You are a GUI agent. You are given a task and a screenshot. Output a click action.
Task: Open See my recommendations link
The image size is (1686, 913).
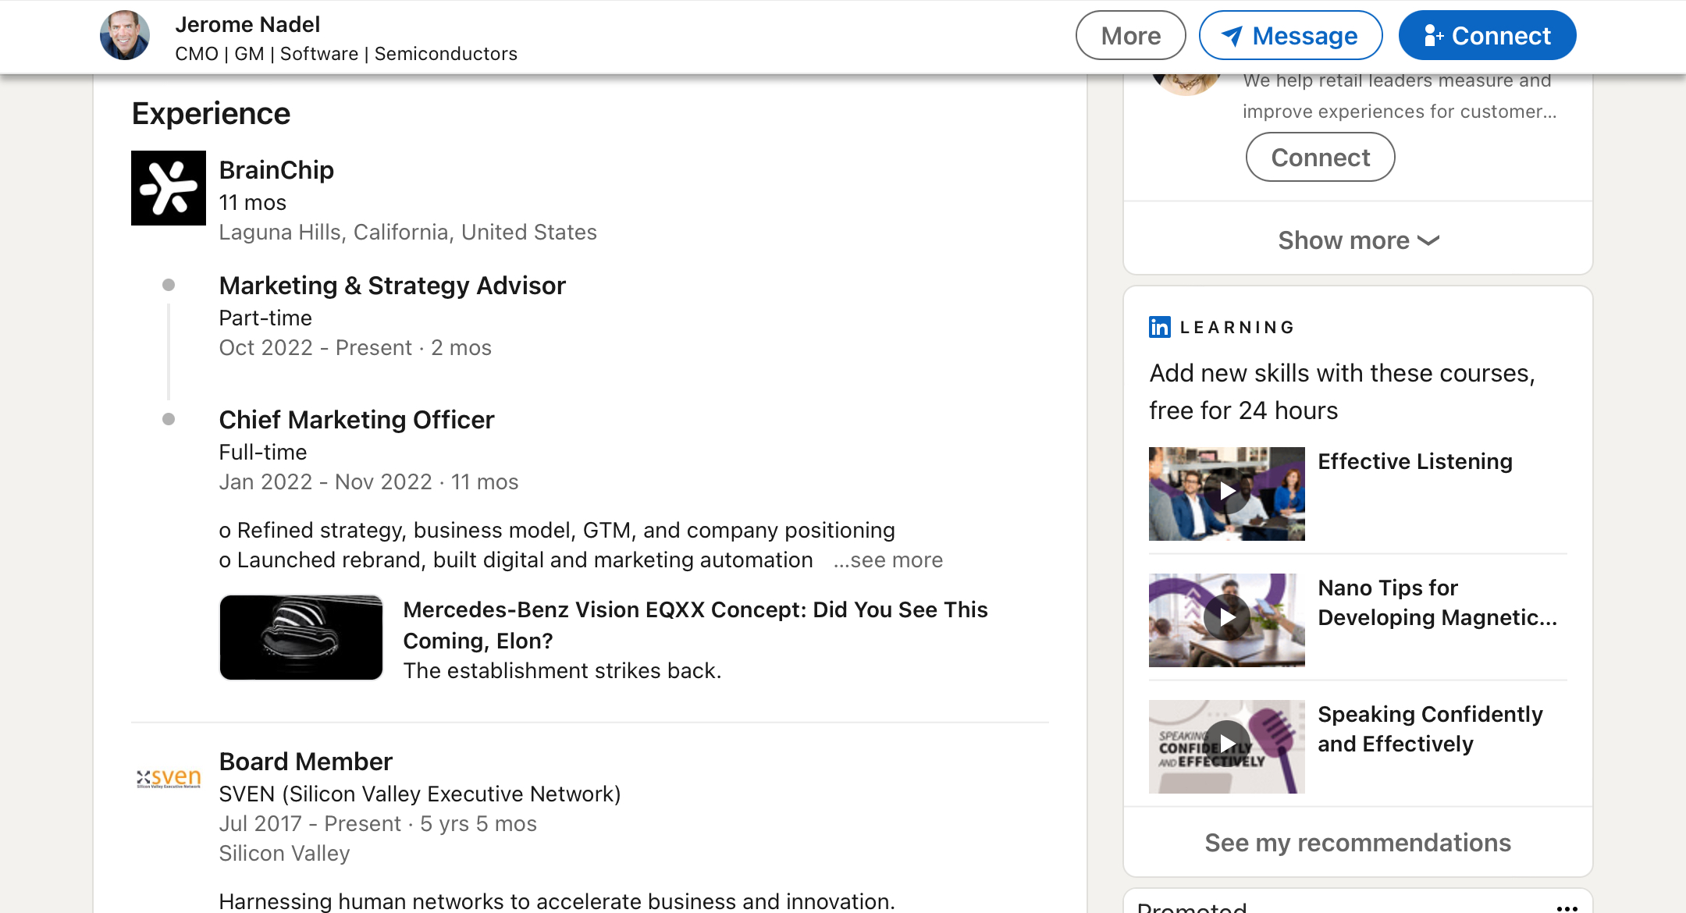1357,843
